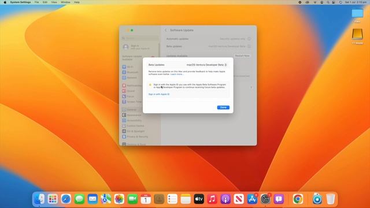This screenshot has width=370, height=208.
Task: Open Contacts from the Dock
Action: pyautogui.click(x=159, y=199)
